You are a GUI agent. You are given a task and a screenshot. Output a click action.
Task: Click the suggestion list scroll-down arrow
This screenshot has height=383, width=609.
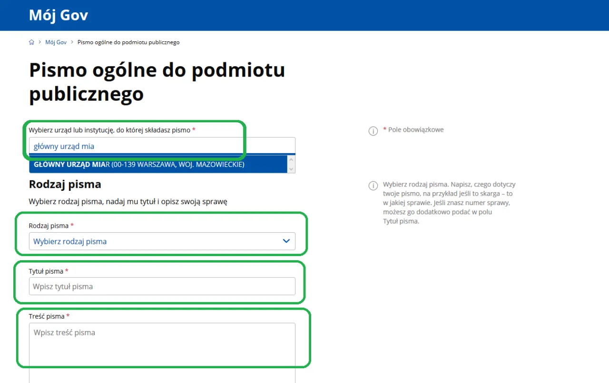pos(291,169)
